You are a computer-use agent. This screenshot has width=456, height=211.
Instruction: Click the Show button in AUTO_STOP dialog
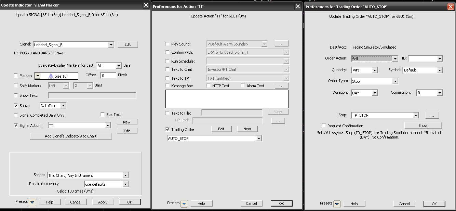pos(423,126)
